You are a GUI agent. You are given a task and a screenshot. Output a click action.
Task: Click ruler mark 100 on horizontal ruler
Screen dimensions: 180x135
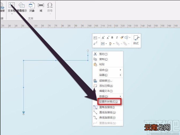coord(90,26)
